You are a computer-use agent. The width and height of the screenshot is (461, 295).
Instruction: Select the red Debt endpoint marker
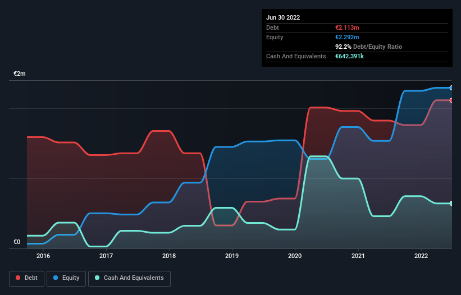[451, 100]
